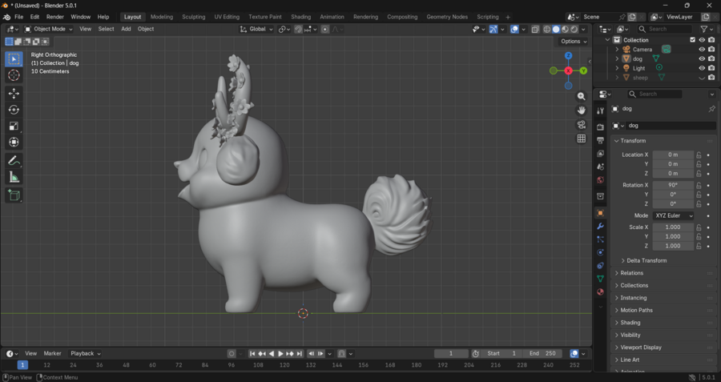The image size is (721, 382).
Task: Select the Rotate tool
Action: point(14,110)
